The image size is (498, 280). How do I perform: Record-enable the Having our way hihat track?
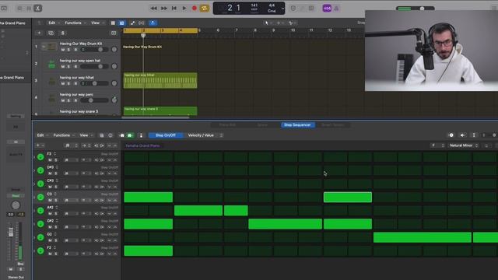coord(75,83)
